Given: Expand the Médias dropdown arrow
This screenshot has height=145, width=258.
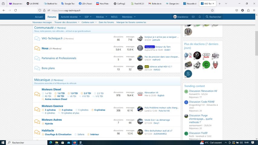Looking at the screenshot, I should click(106, 17).
